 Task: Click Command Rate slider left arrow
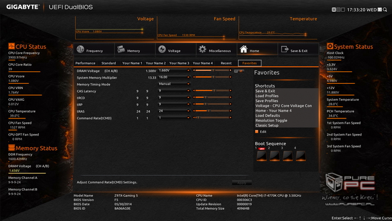pos(194,117)
